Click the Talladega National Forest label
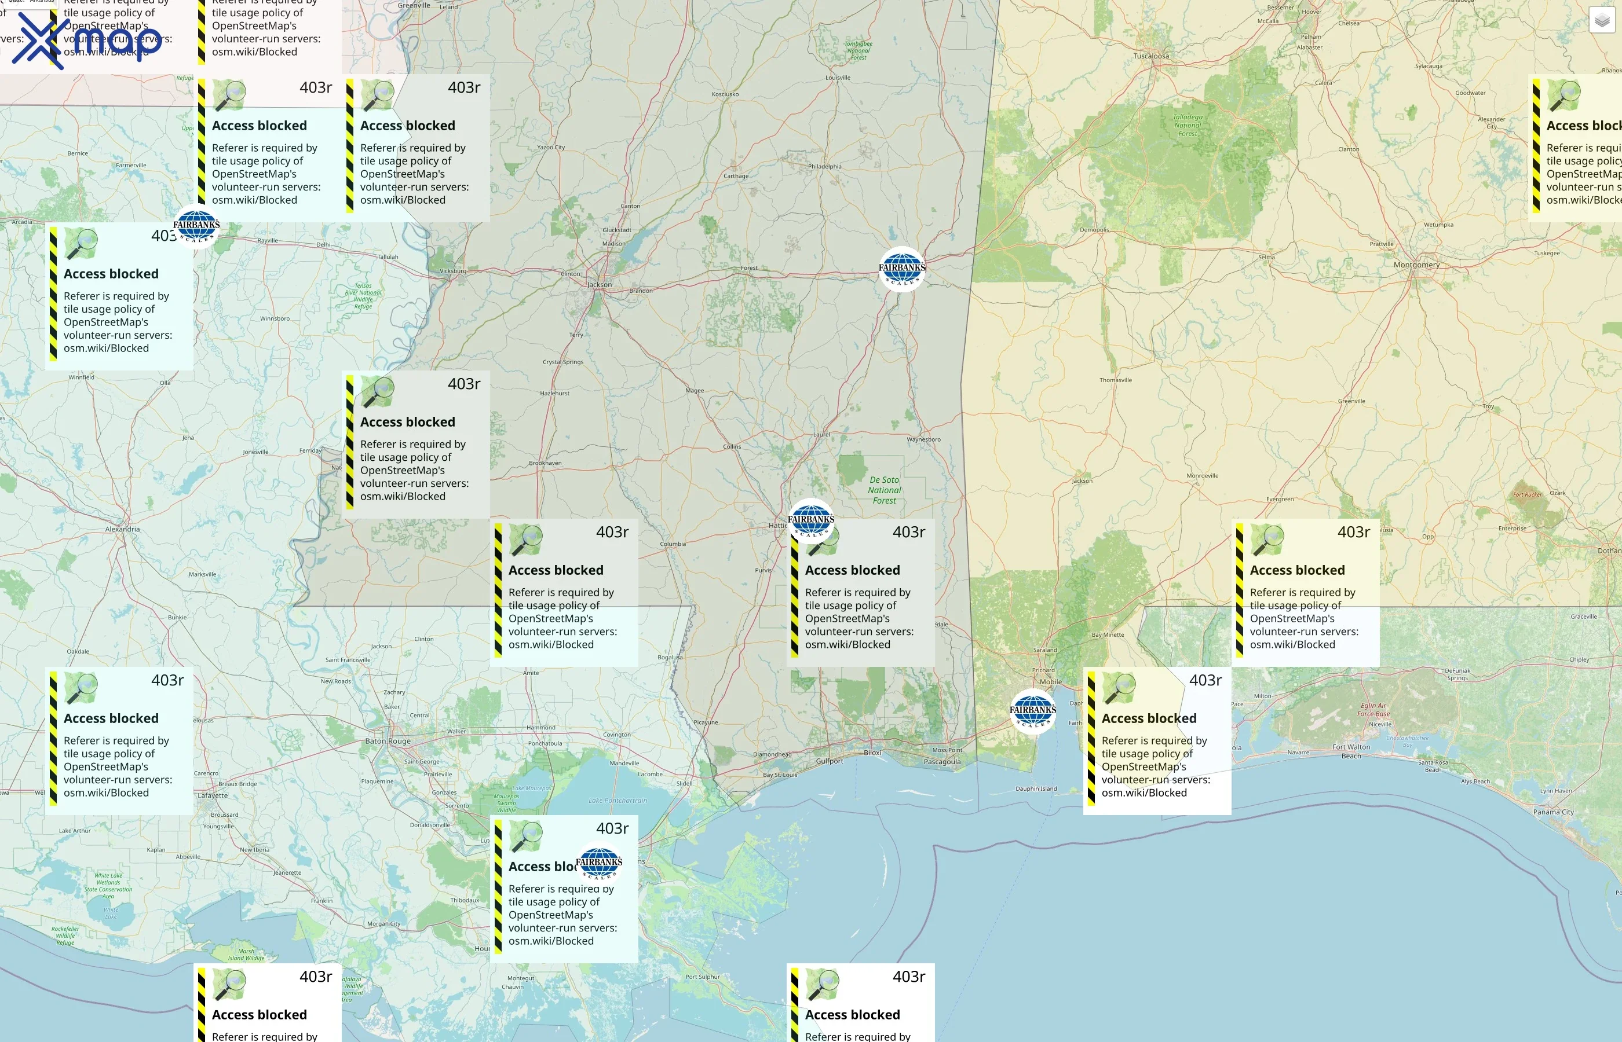This screenshot has height=1042, width=1622. pyautogui.click(x=1188, y=125)
